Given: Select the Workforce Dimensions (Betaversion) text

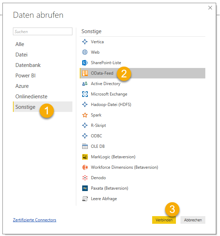Looking at the screenshot, I should 125,167.
